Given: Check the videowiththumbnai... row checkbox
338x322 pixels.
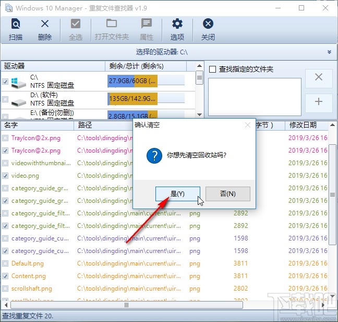Looking at the screenshot, I should tap(5, 163).
